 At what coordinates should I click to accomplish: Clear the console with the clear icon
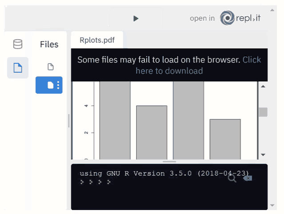pyautogui.click(x=247, y=178)
